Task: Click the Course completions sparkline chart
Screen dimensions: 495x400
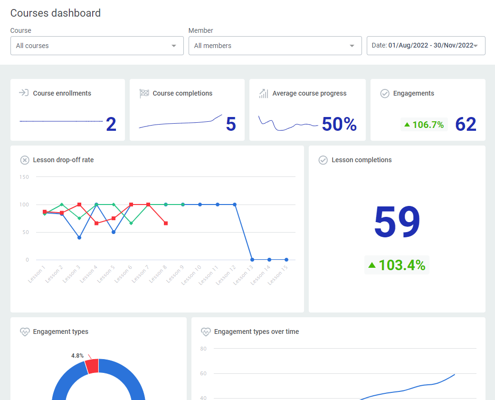Action: [180, 122]
